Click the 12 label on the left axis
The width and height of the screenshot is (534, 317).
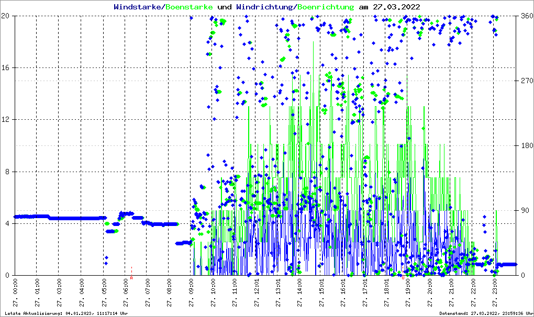point(6,120)
